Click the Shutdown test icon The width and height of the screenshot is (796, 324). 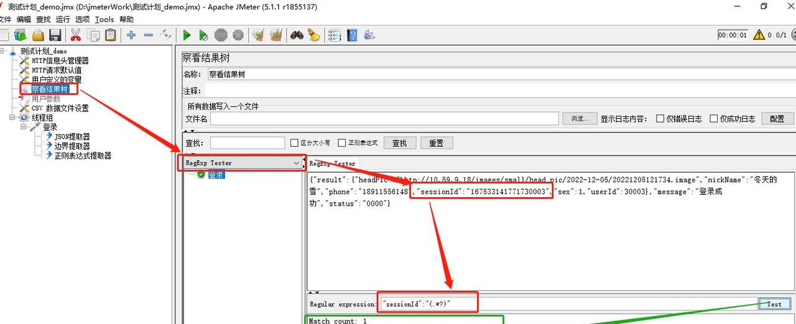click(x=238, y=35)
